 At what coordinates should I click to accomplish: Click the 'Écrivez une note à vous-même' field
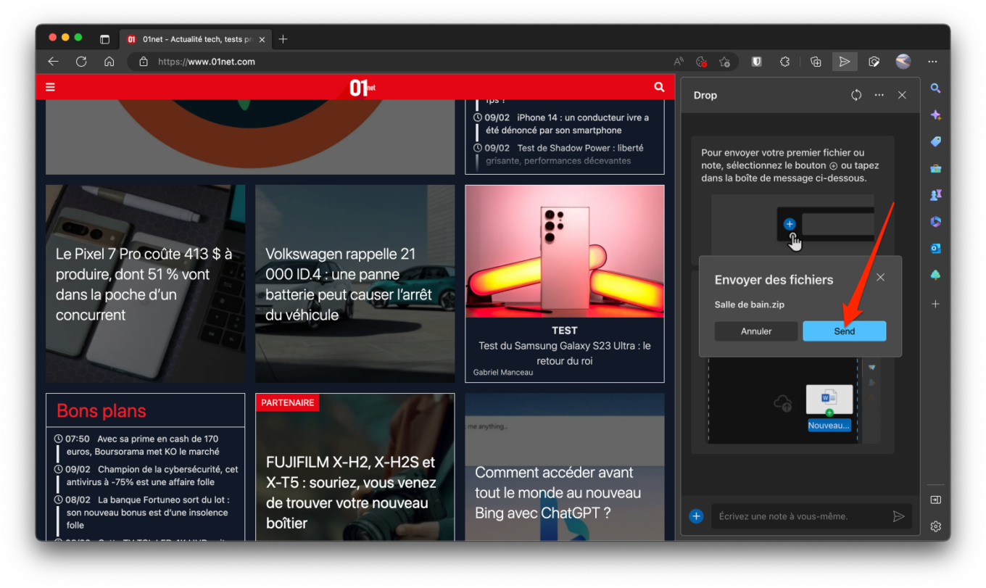coord(801,516)
